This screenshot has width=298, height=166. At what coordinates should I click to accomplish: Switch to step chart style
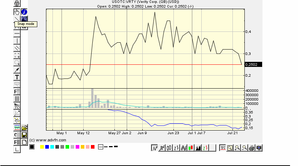point(162,148)
